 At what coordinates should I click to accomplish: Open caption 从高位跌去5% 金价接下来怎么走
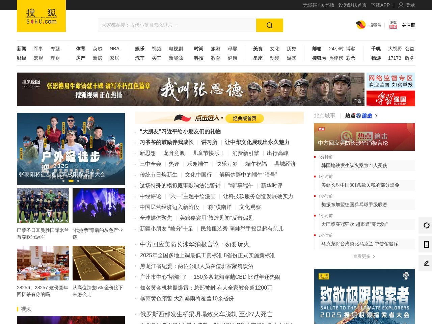pos(98,291)
